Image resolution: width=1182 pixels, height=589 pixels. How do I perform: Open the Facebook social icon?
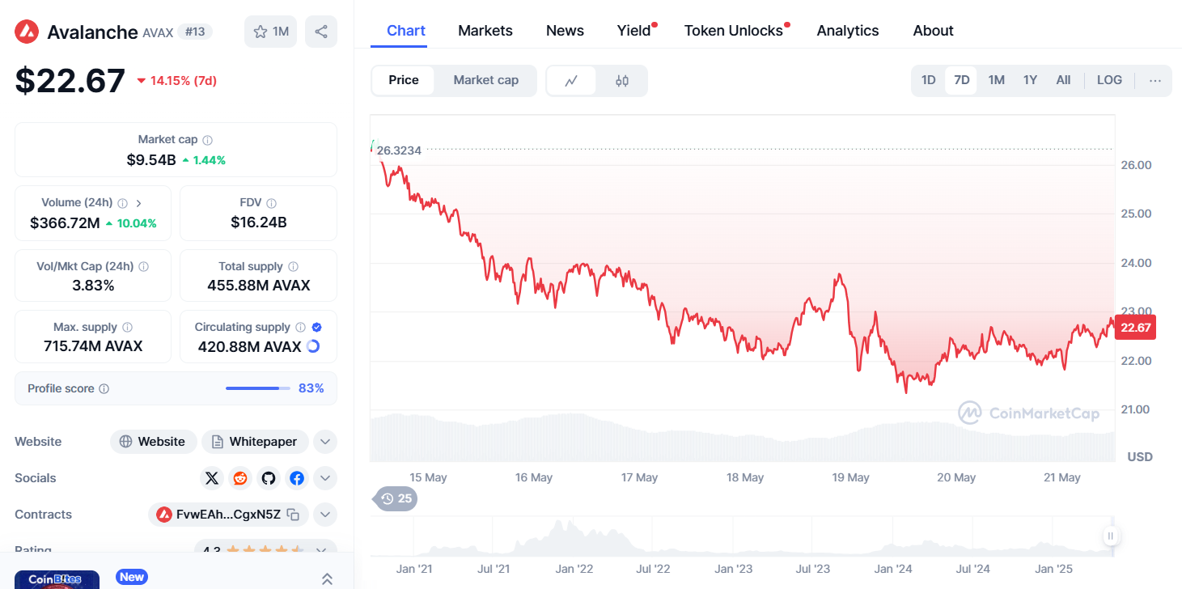coord(297,478)
